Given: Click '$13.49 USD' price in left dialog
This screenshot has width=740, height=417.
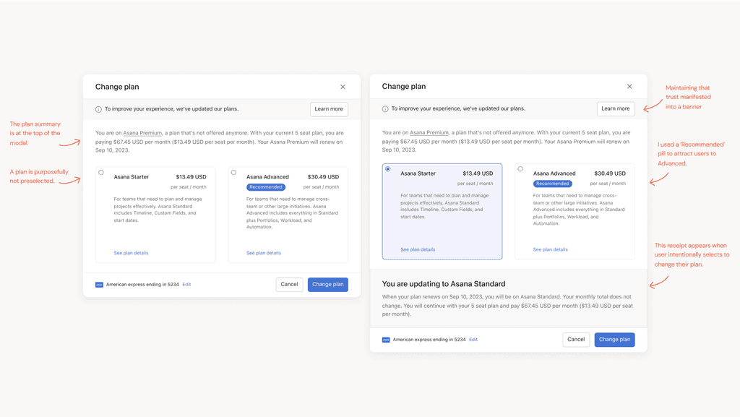Looking at the screenshot, I should coord(191,177).
